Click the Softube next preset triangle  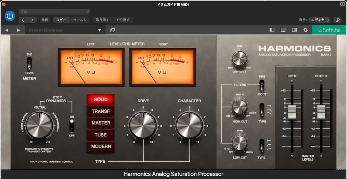(19, 30)
